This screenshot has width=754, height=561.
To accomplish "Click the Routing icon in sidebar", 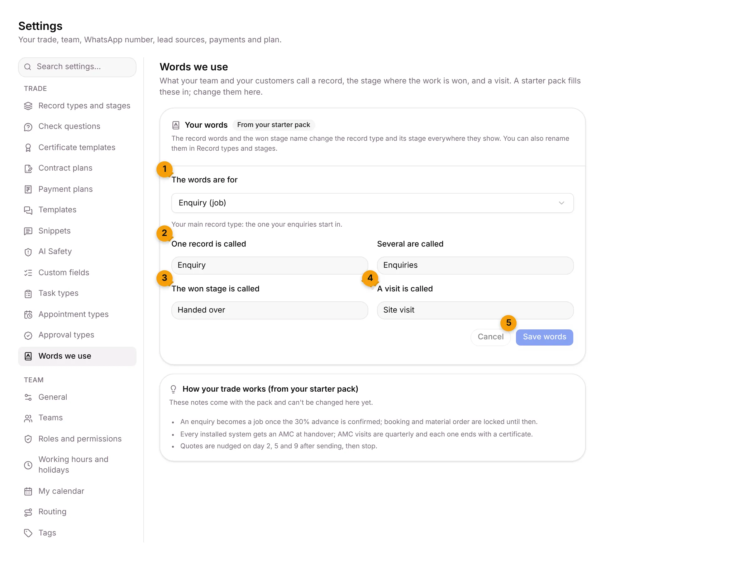I will pos(28,512).
